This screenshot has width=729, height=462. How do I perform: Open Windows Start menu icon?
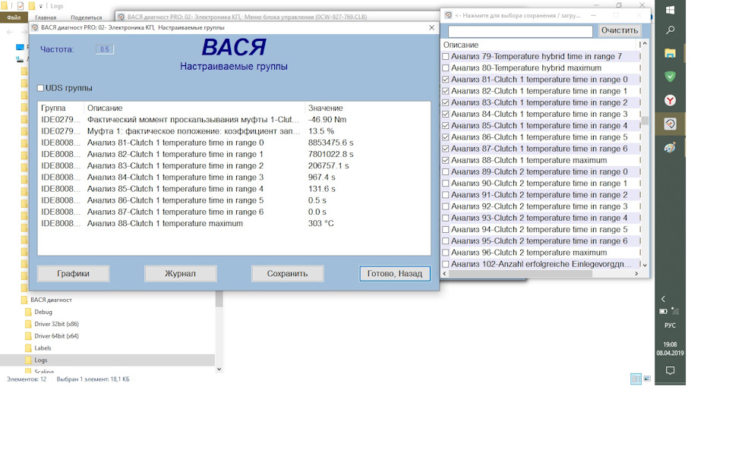click(x=670, y=10)
